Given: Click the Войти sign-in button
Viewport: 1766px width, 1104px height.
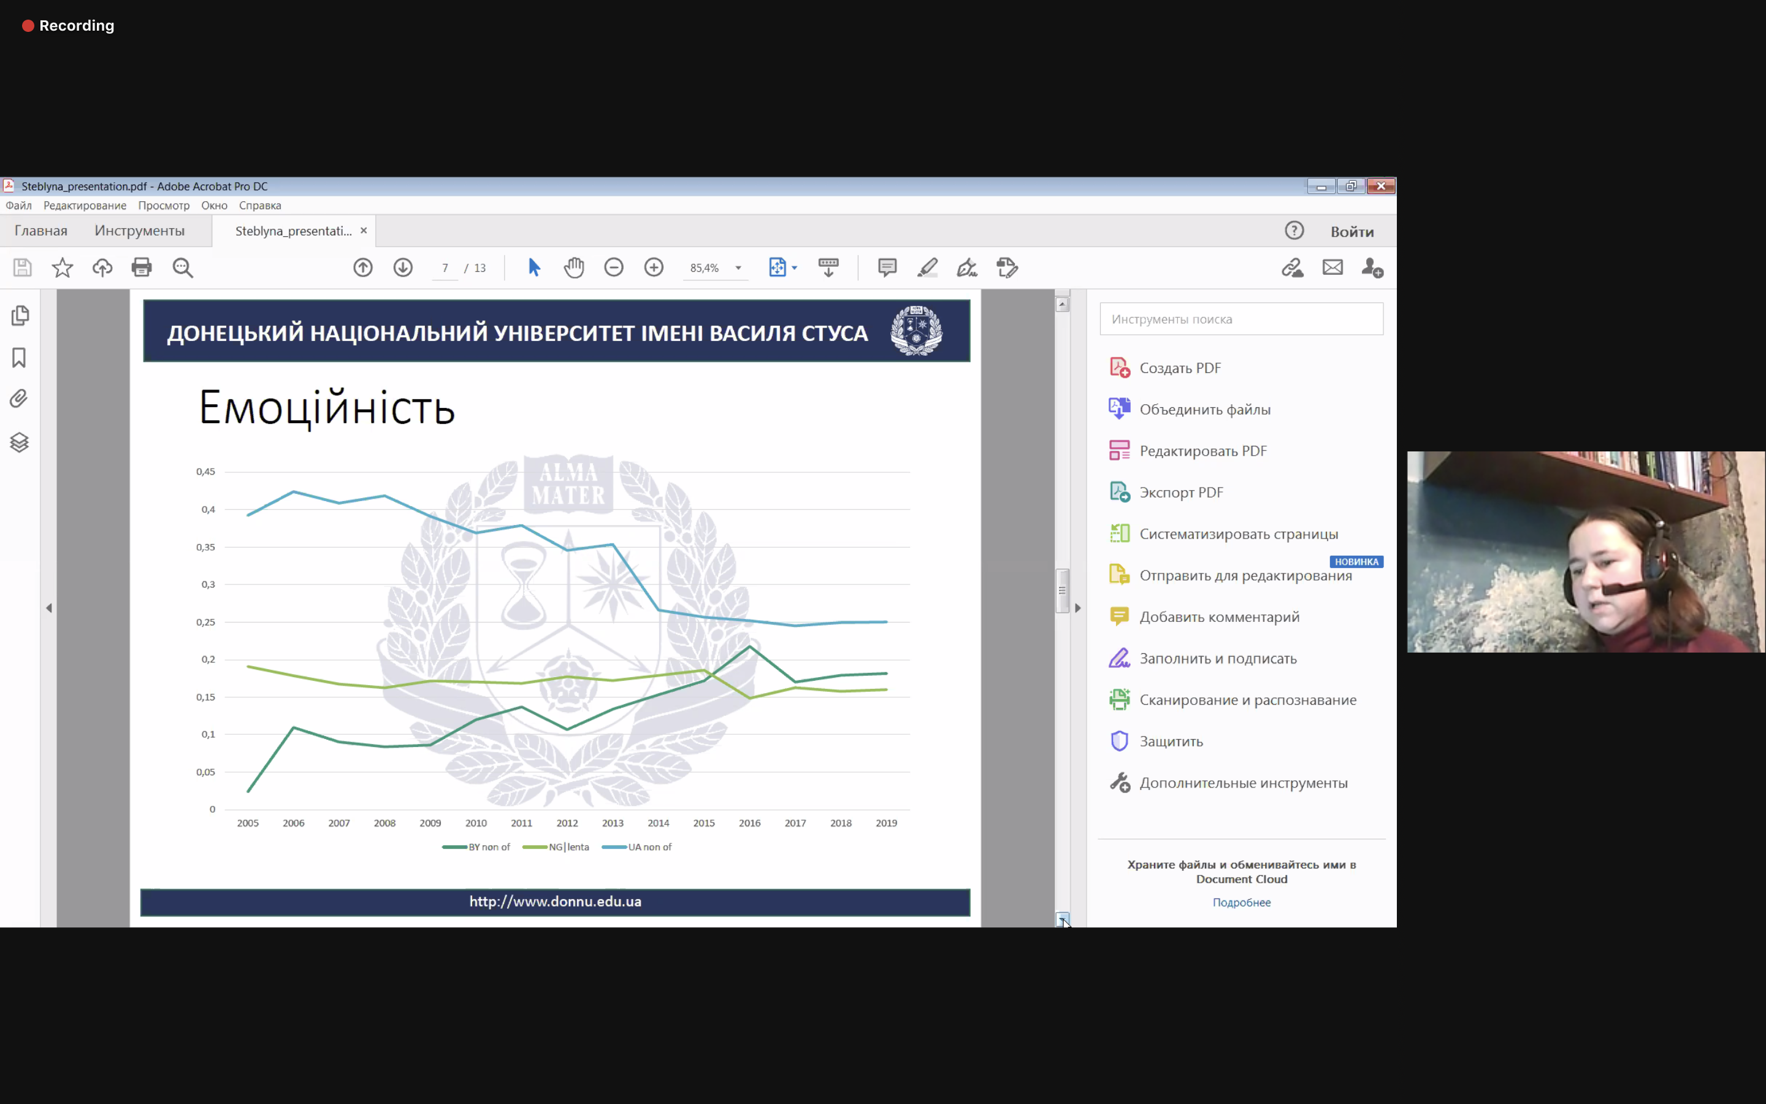Looking at the screenshot, I should tap(1351, 231).
